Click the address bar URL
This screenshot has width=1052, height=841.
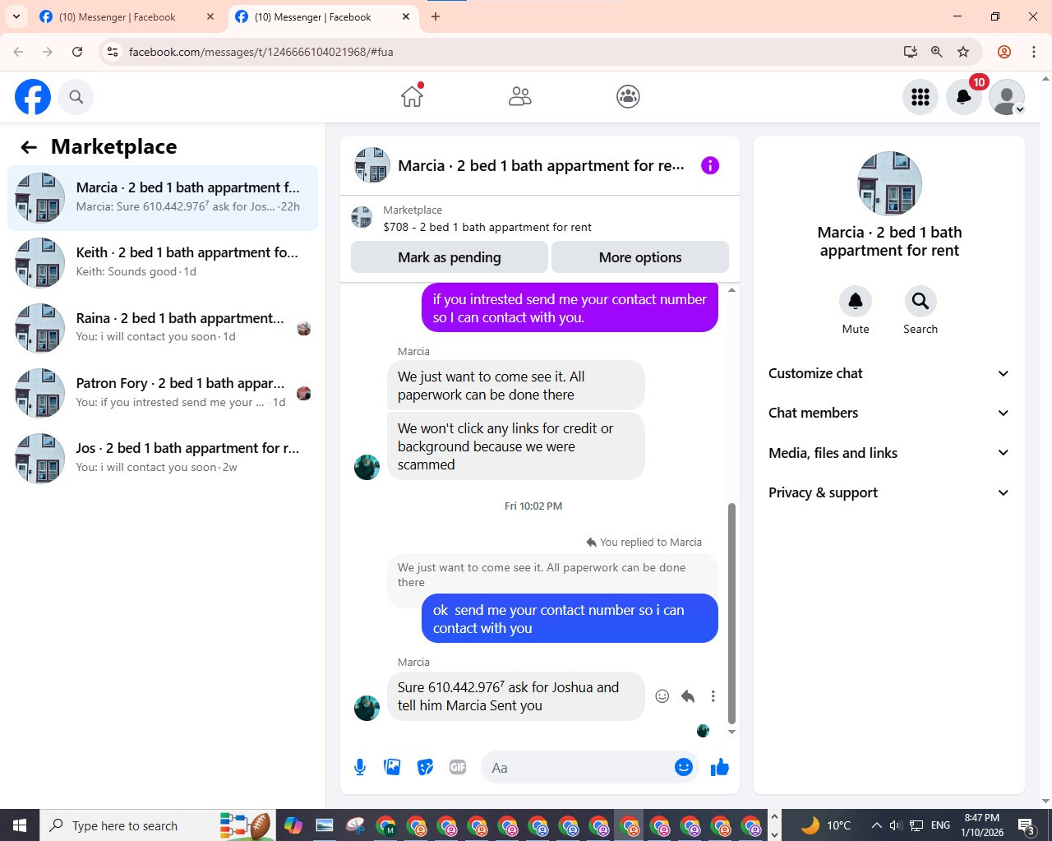point(261,52)
